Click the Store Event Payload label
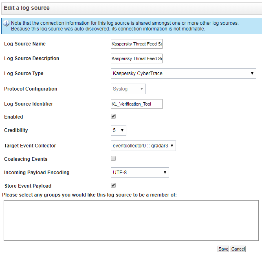This screenshot has width=262, height=255. click(28, 186)
